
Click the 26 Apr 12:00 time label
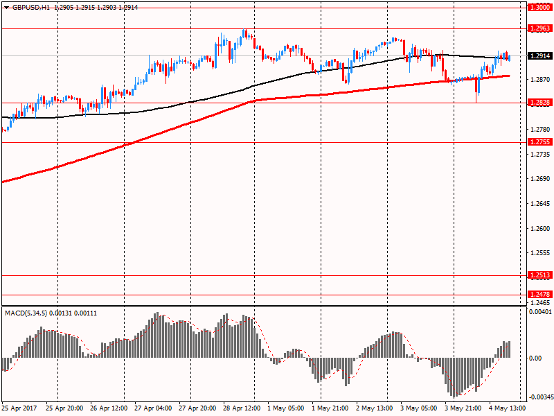tap(109, 408)
